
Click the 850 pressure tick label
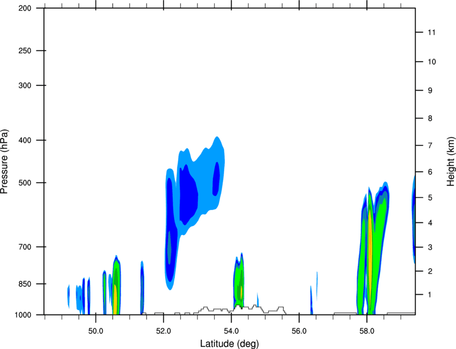(25, 284)
